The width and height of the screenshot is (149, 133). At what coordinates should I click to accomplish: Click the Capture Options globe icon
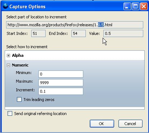pos(5,6)
